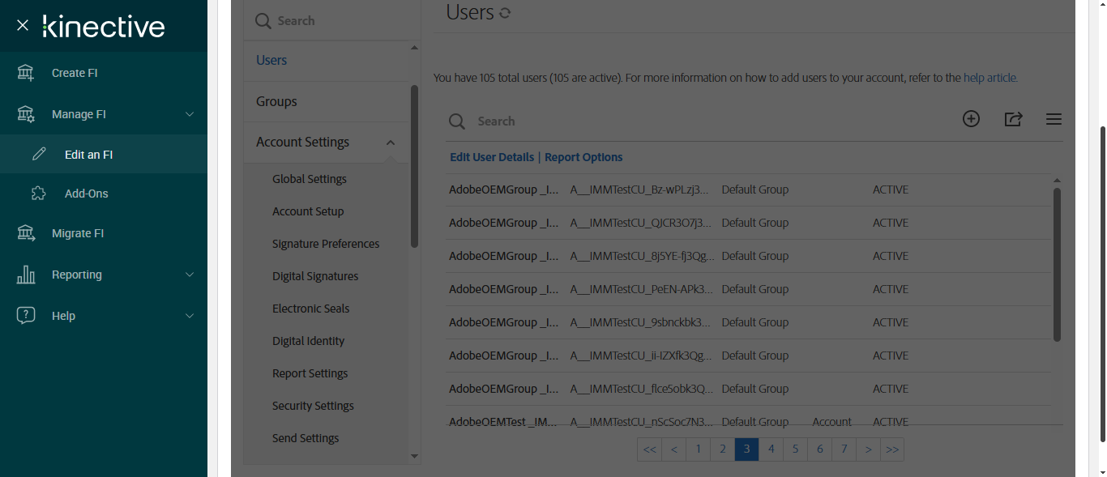
Task: Collapse the Account Settings section
Action: [390, 143]
